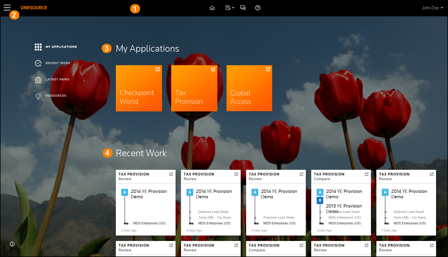Go to the Home icon
Screen dimensions: 448x257
tap(212, 8)
